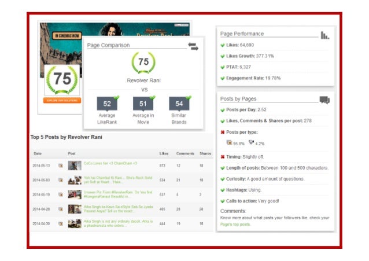This screenshot has height=261, width=369.
Task: Click the thumbnail of the 2014-04-28 post
Action: coord(75,209)
